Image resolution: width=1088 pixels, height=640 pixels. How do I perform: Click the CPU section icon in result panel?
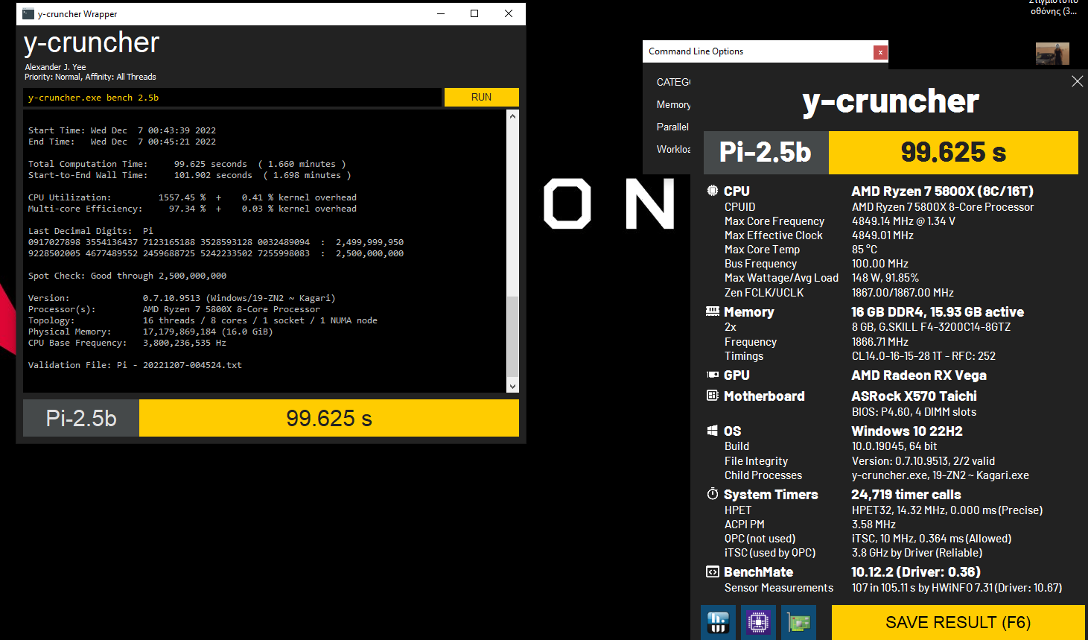point(713,191)
